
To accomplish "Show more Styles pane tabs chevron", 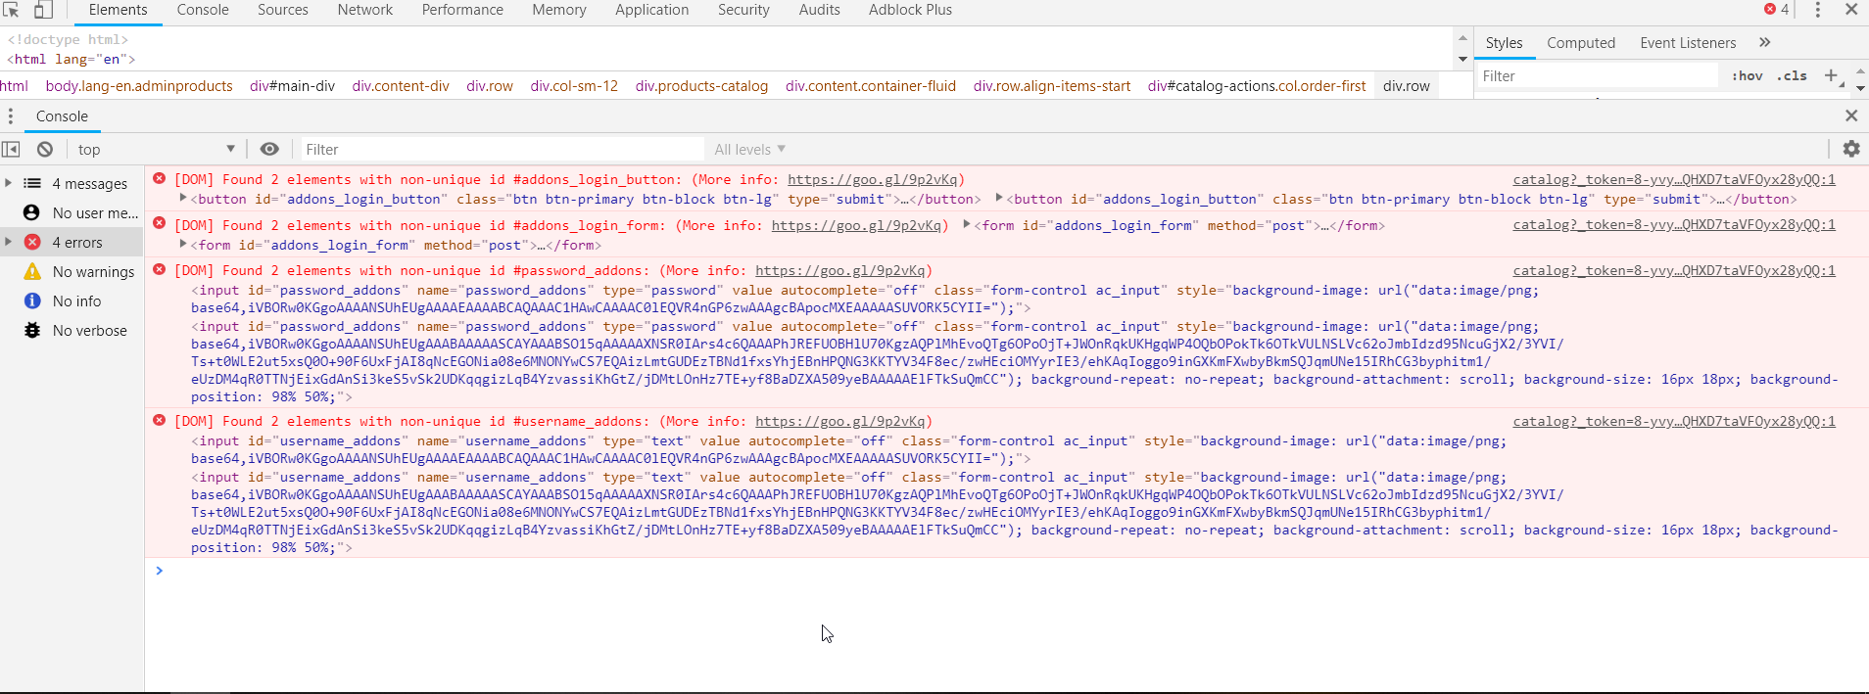I will pyautogui.click(x=1765, y=42).
